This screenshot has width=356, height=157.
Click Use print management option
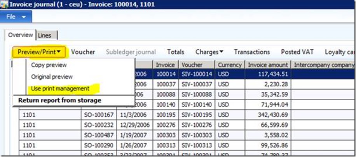tap(60, 89)
